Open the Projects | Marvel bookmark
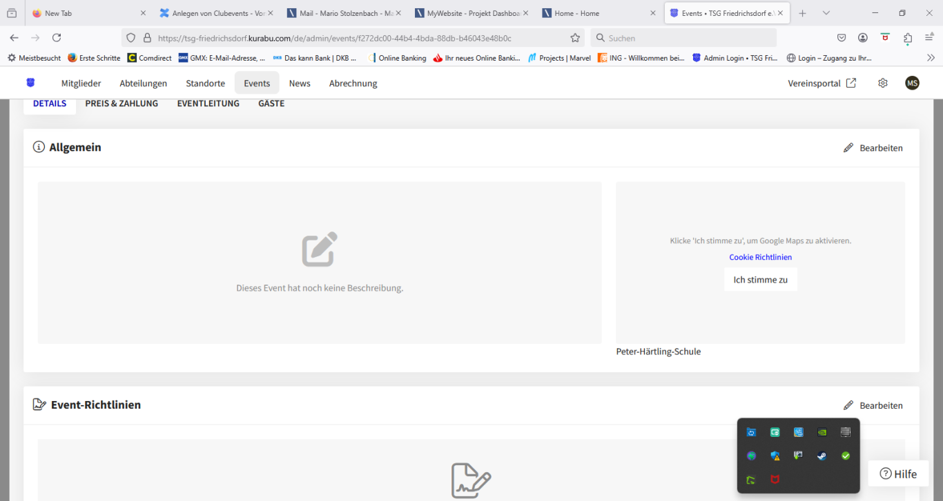 pos(559,58)
